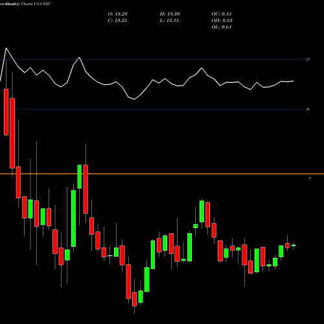This screenshot has width=324, height=324.
Task: Click the axis label below the orange line
Action: point(310,179)
